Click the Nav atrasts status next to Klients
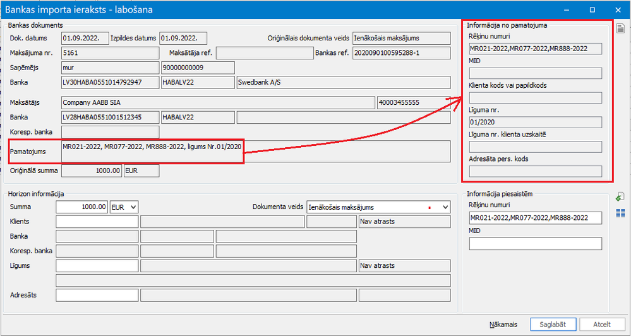Viewport: 631px width, 336px height. click(x=404, y=222)
